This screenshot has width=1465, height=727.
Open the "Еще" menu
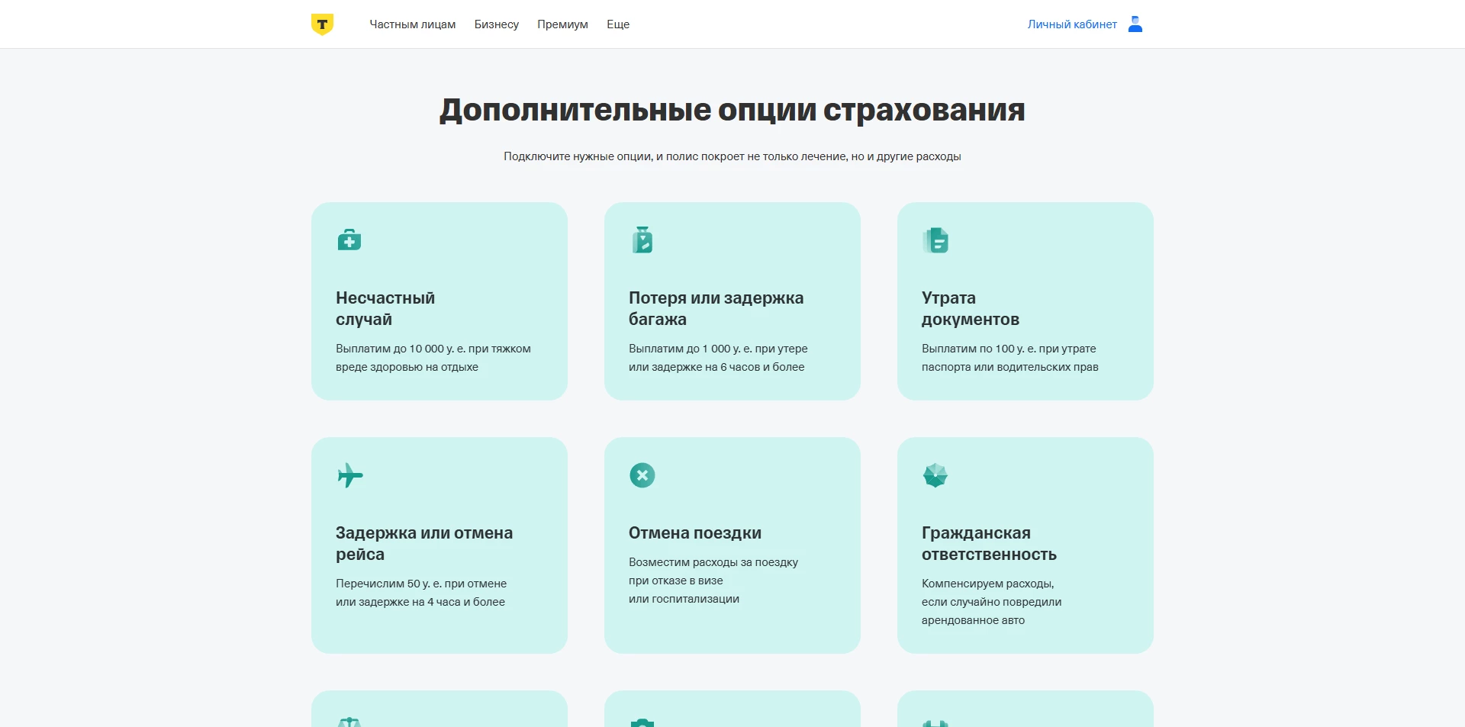click(x=618, y=24)
